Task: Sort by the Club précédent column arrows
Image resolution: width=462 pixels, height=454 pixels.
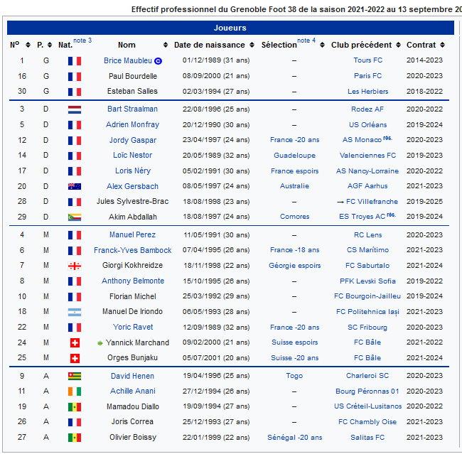Action: [397, 45]
